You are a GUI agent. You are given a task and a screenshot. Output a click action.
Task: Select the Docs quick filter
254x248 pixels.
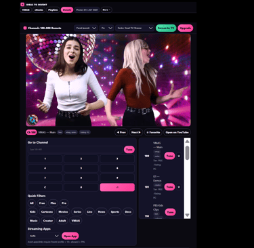[x=128, y=212]
